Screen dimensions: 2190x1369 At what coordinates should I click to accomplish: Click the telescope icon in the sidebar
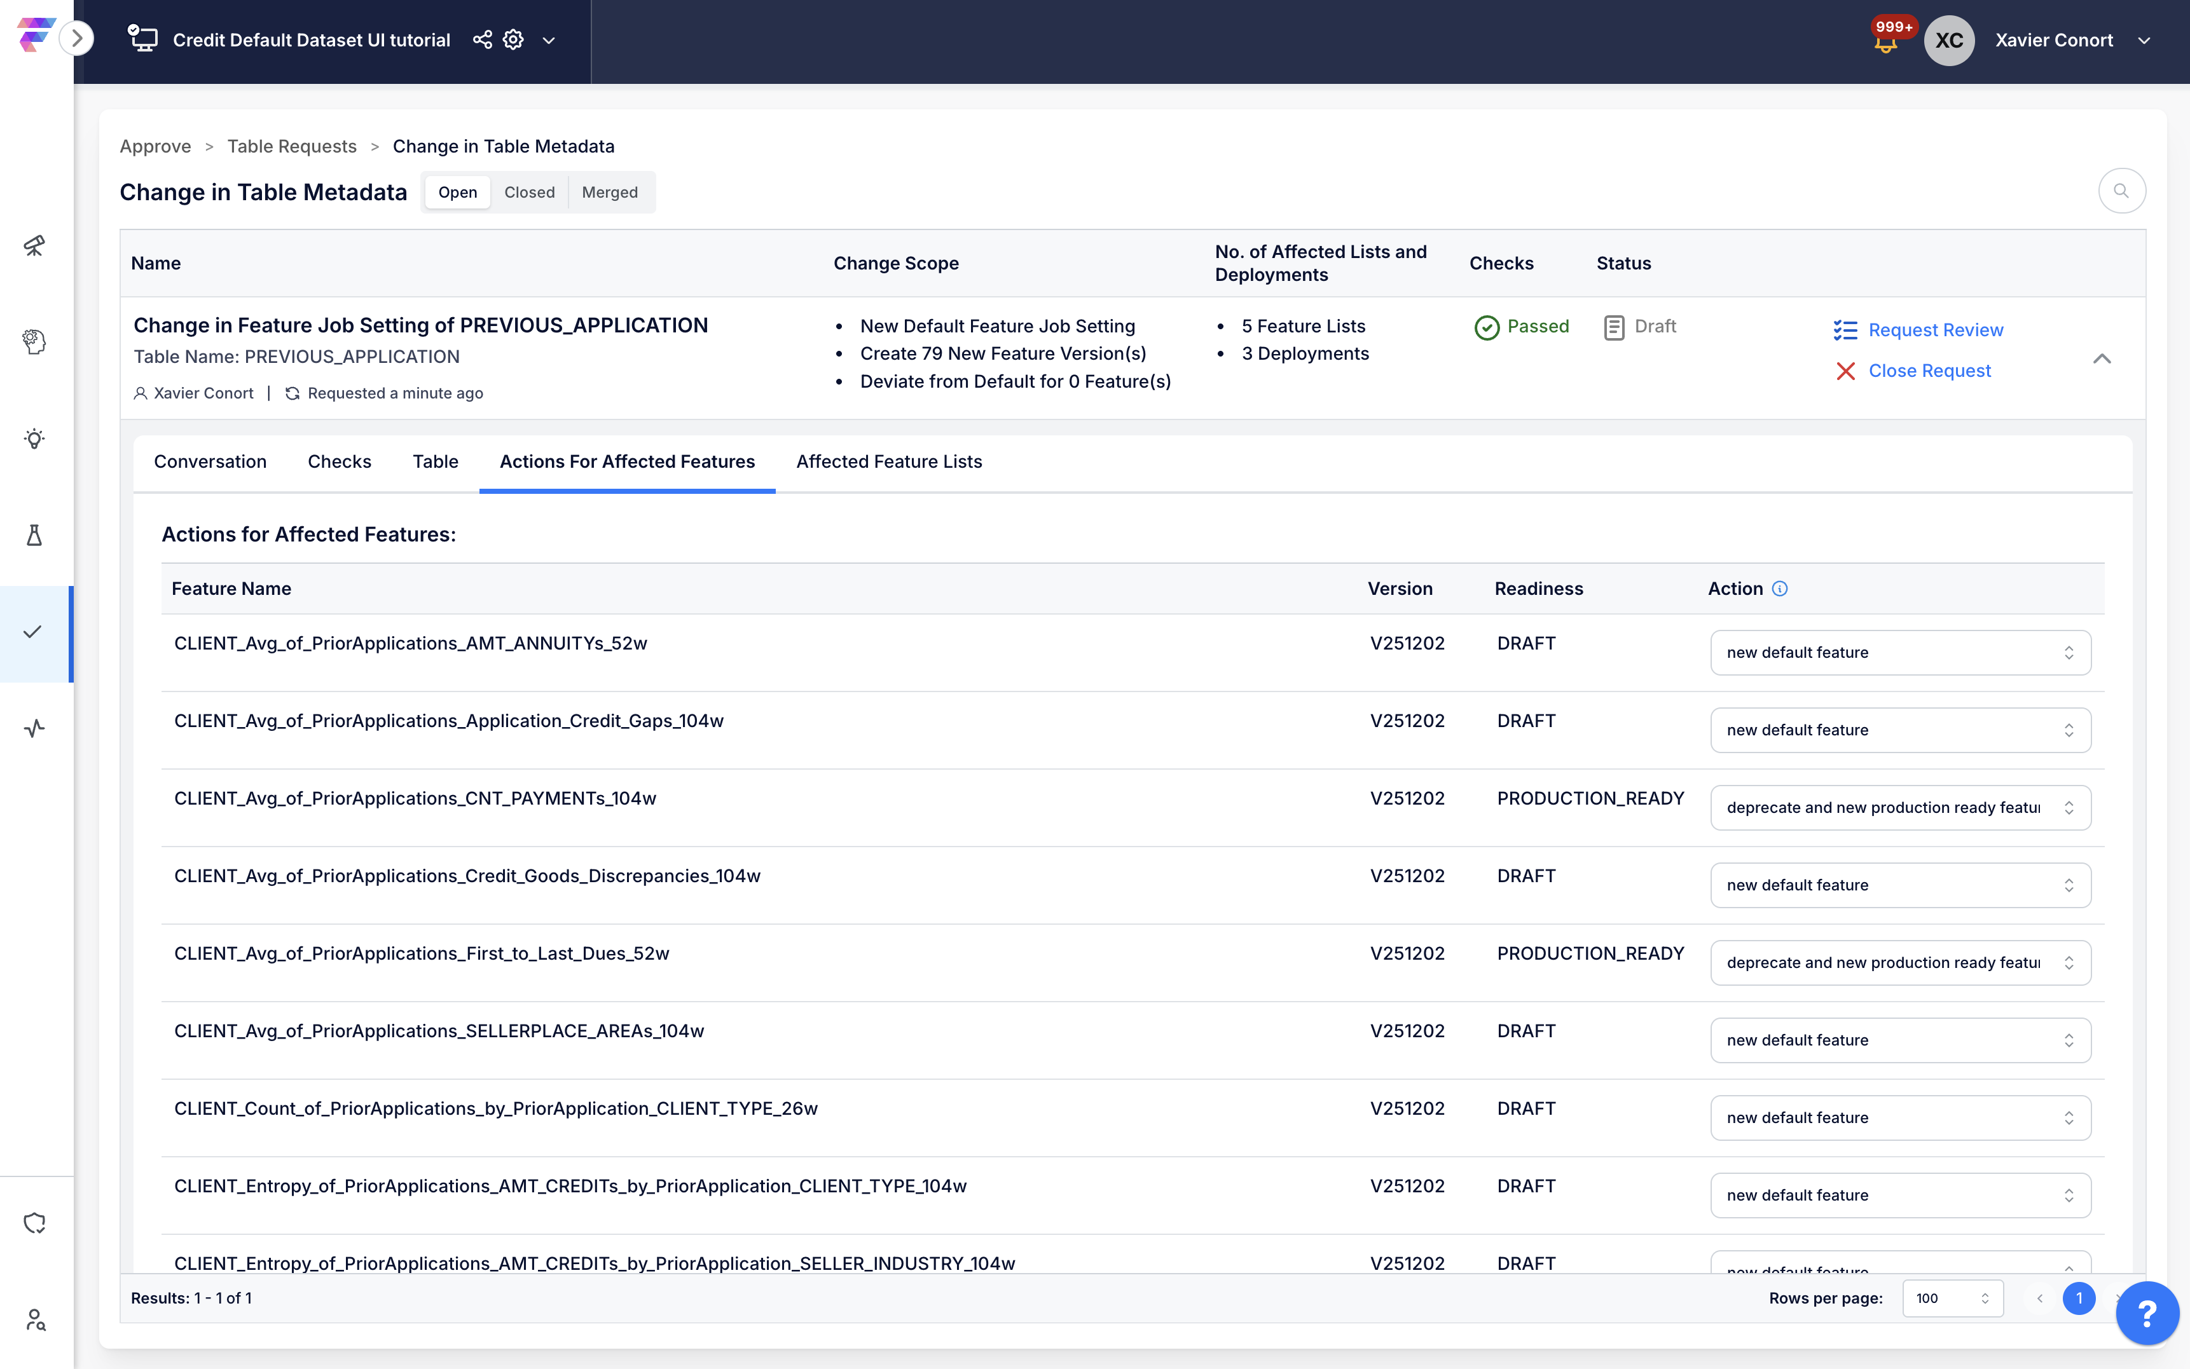[34, 245]
